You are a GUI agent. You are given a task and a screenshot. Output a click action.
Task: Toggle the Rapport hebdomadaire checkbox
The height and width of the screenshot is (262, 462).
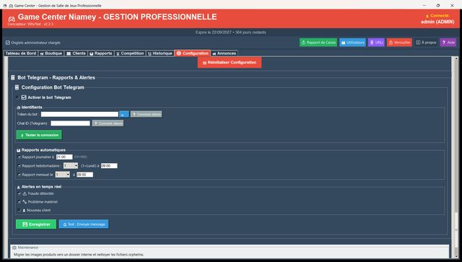pyautogui.click(x=19, y=166)
